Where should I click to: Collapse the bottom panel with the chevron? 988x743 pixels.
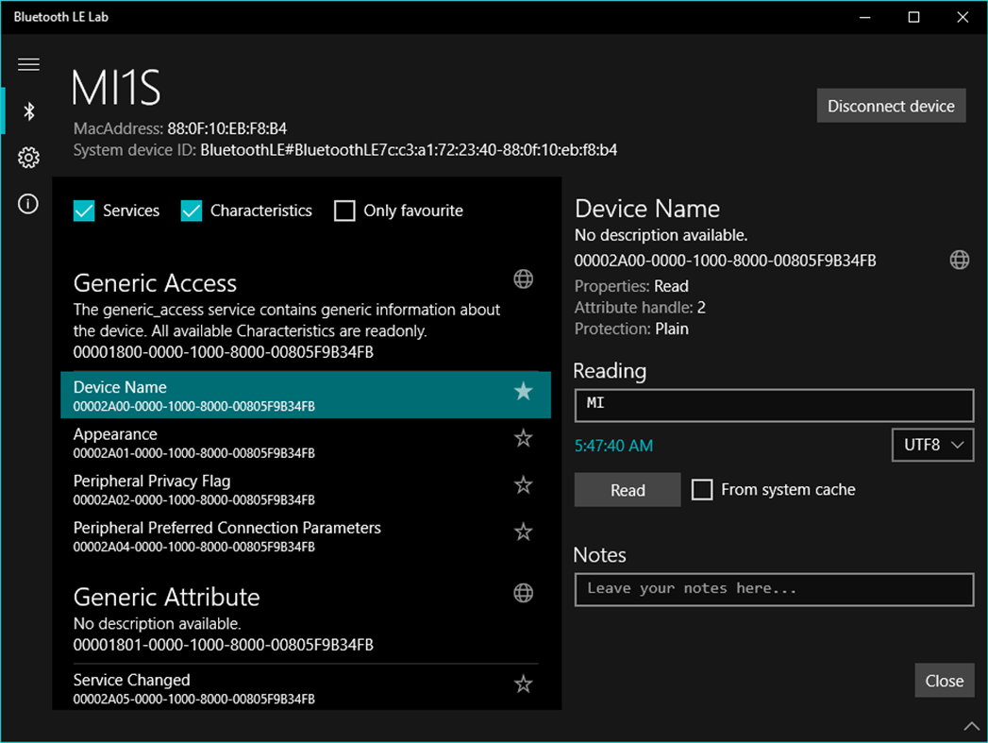pos(972,725)
